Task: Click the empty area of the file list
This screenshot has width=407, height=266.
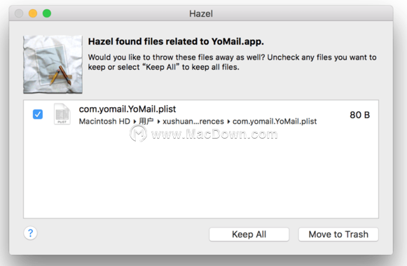Action: point(201,176)
